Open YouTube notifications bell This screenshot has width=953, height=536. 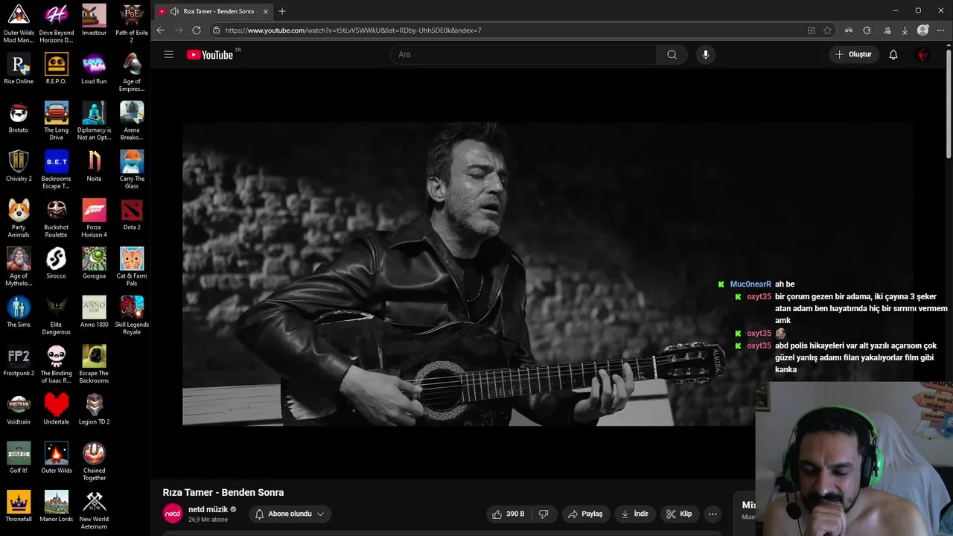[893, 54]
